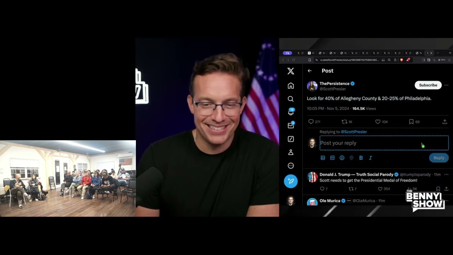Click the X logo in sidebar
The height and width of the screenshot is (255, 453).
[291, 71]
